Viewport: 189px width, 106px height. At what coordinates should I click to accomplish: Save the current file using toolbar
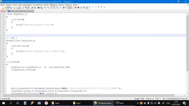click(8, 8)
